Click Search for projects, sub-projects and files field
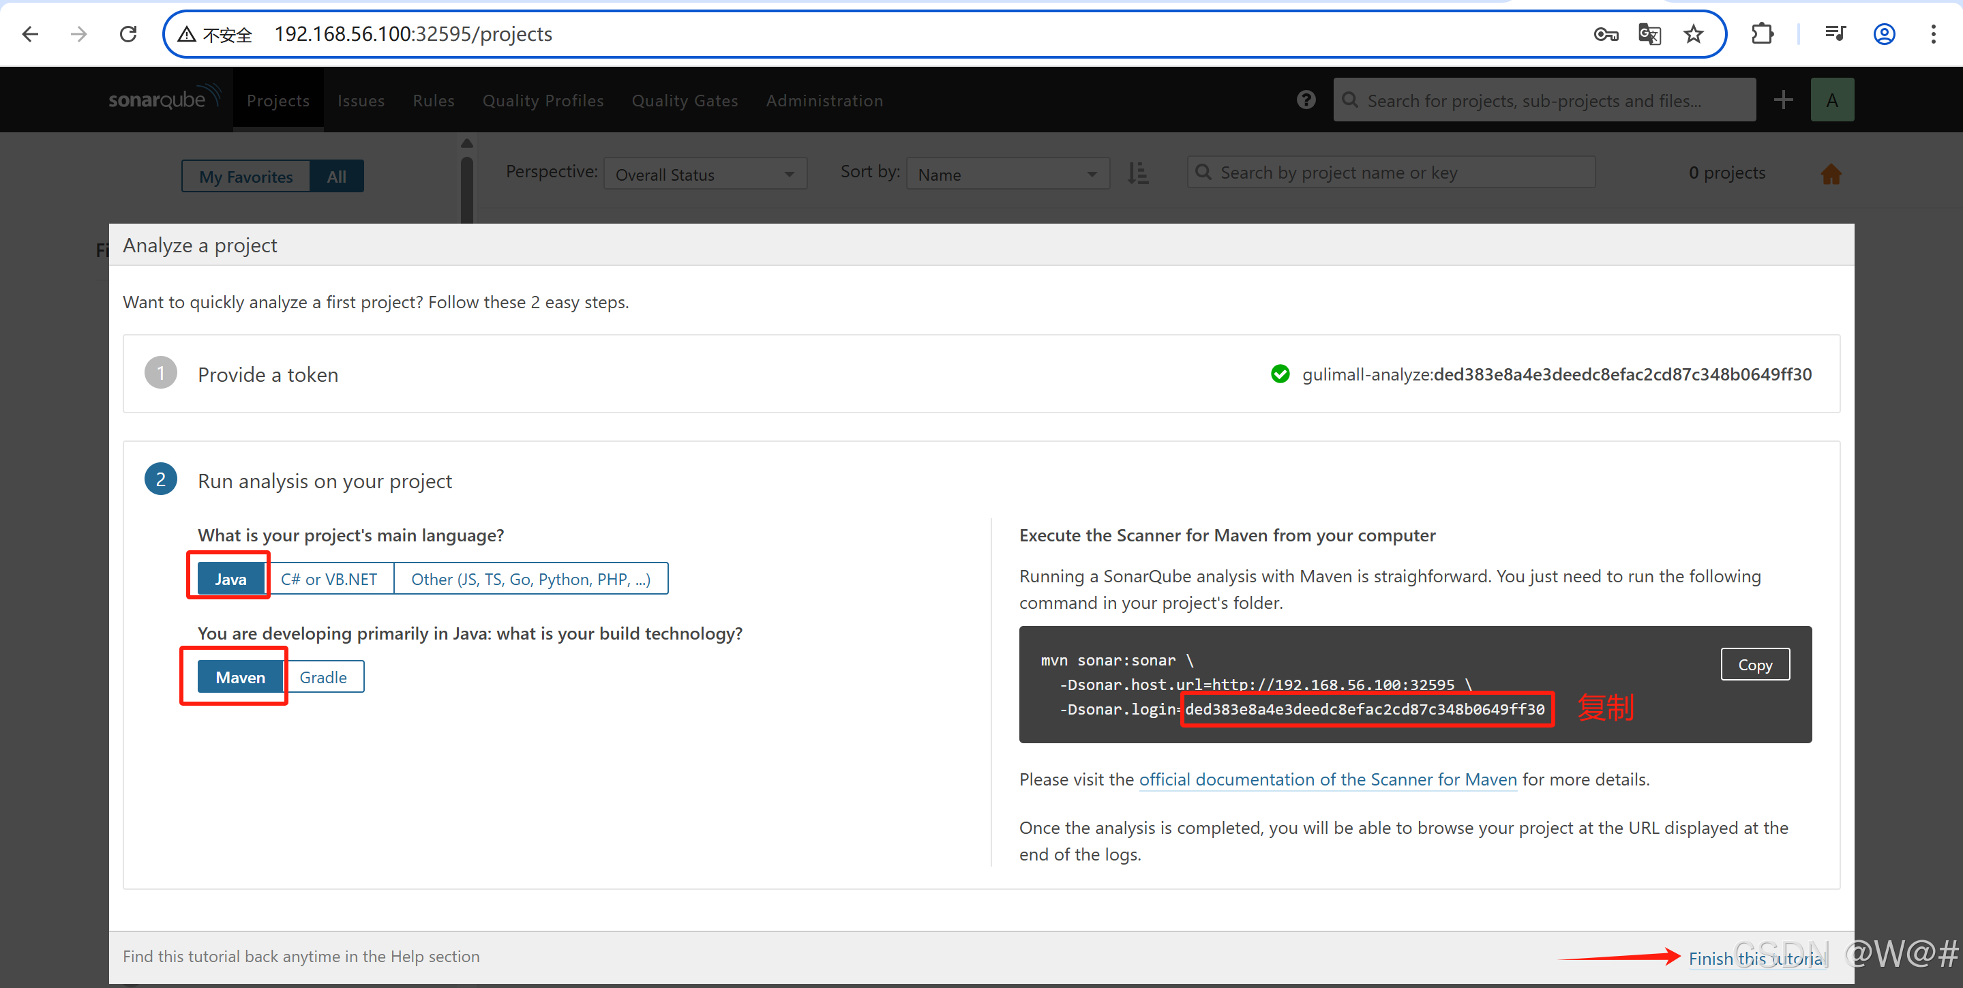 tap(1544, 100)
